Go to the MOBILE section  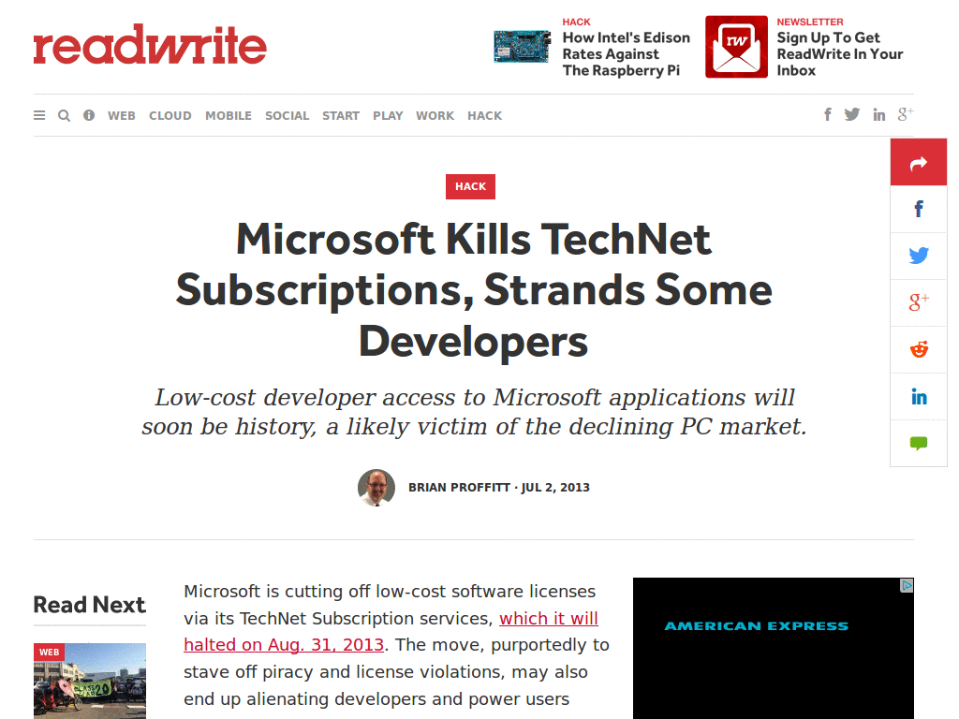click(229, 115)
